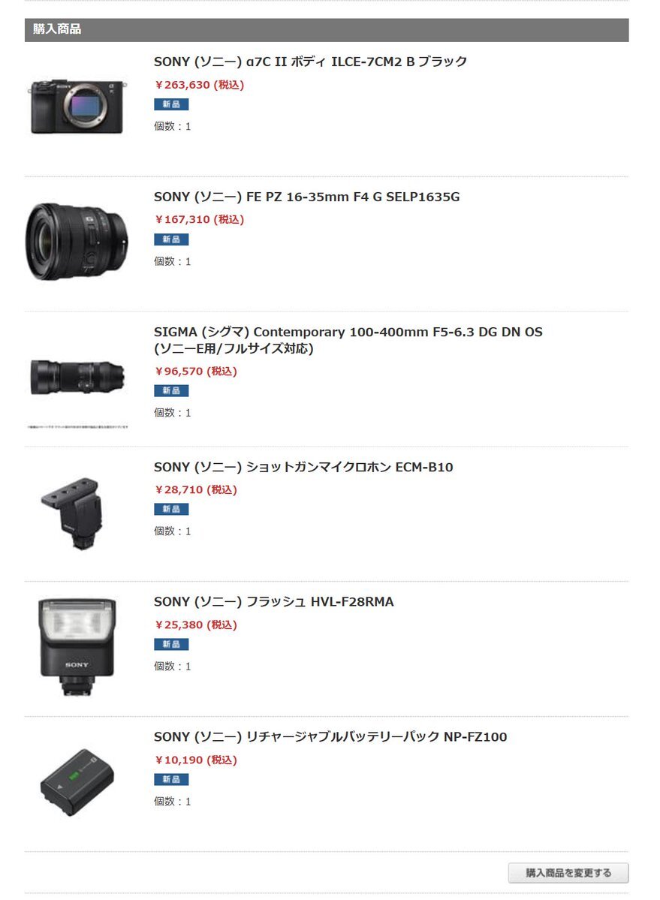The image size is (660, 900).
Task: Click the 新品 badge under HVL-F28RMA flash
Action: (171, 645)
